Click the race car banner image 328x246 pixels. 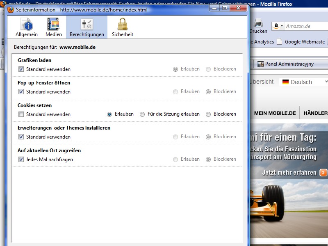click(289, 181)
